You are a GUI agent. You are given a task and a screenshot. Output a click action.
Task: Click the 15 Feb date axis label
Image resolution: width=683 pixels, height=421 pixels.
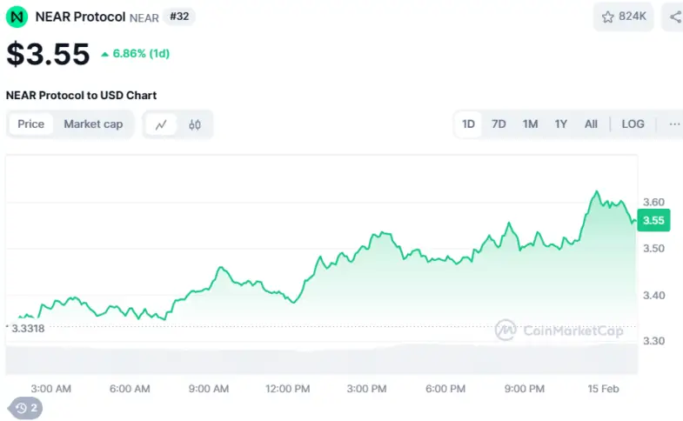tap(603, 389)
